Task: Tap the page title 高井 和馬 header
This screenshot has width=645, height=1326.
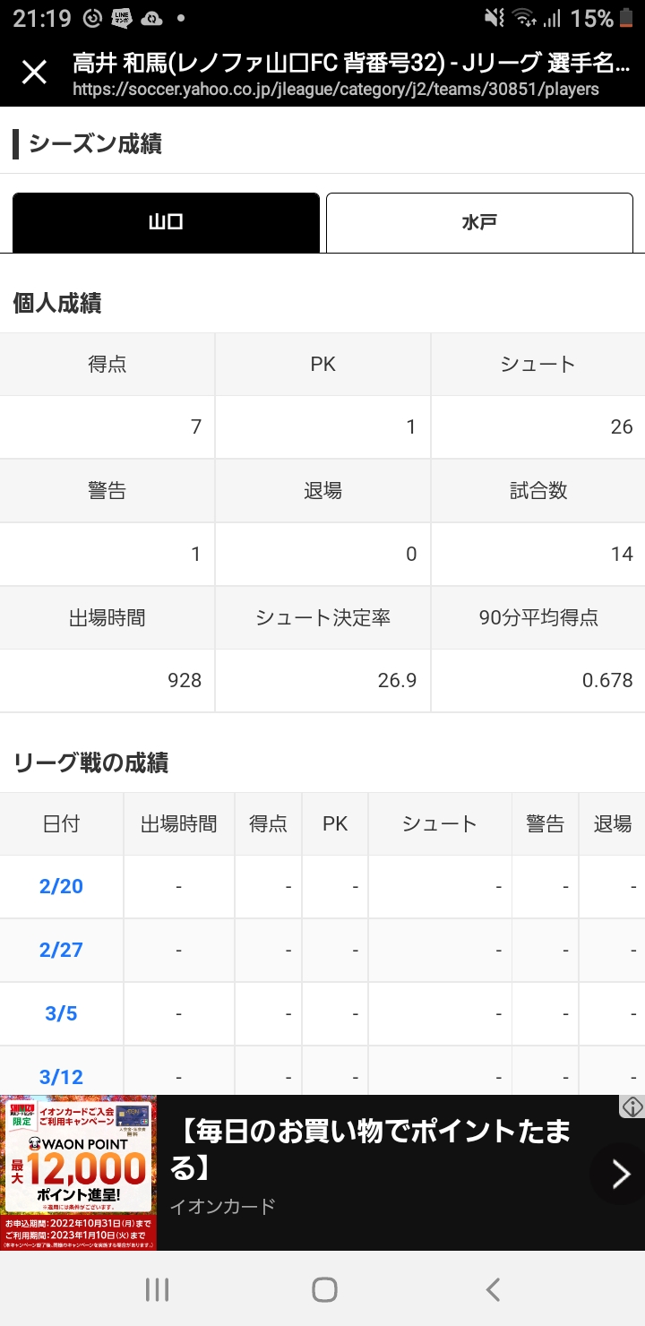Action: pyautogui.click(x=351, y=63)
